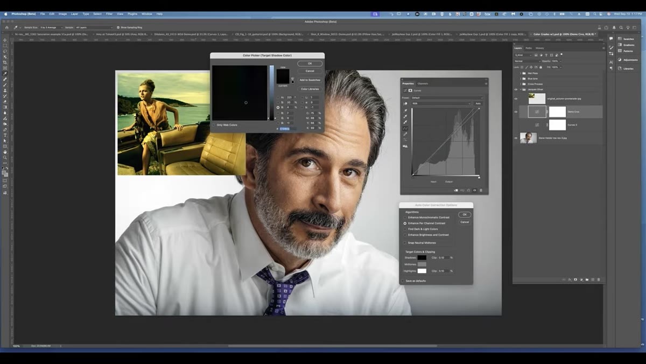Switch to the Paths tab
The width and height of the screenshot is (646, 364).
[x=529, y=48]
